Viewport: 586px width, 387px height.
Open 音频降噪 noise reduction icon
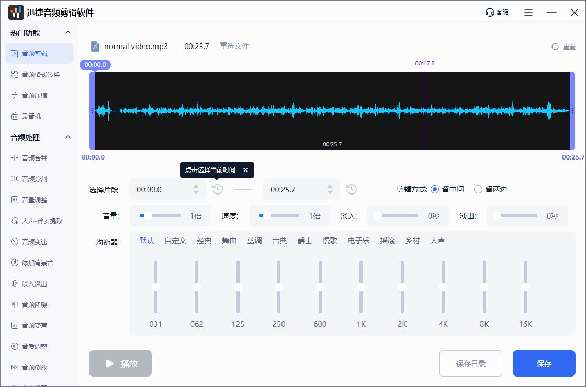pyautogui.click(x=15, y=304)
